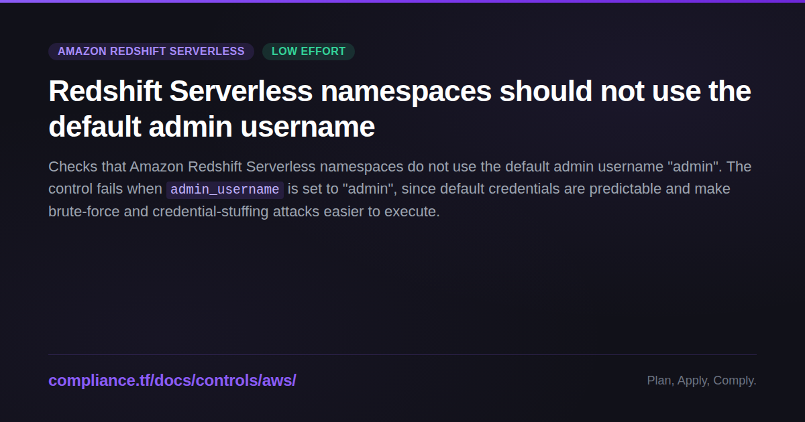Image resolution: width=805 pixels, height=422 pixels.
Task: Open the compliance.tf/docs/controls/aws/ link
Action: click(172, 380)
